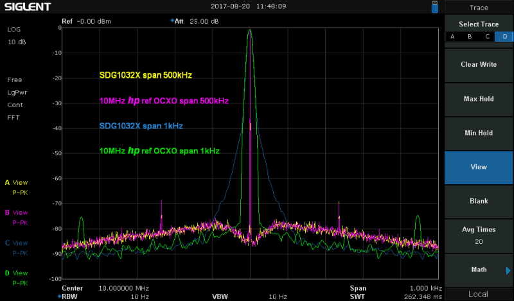The image size is (514, 301).
Task: Click the Cont sweep mode label
Action: (15, 105)
